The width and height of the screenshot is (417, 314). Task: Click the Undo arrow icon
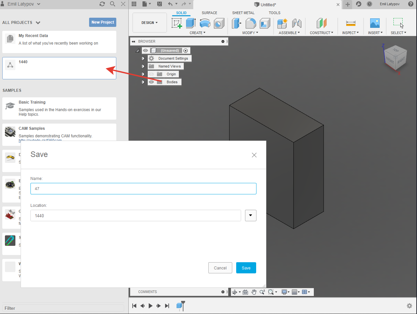[170, 4]
